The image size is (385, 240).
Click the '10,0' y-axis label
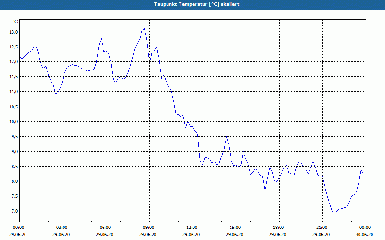click(13, 122)
